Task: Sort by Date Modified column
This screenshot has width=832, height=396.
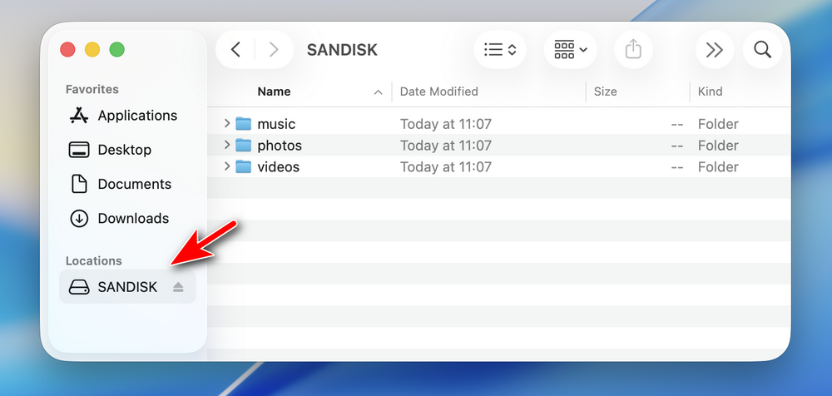Action: pos(438,92)
